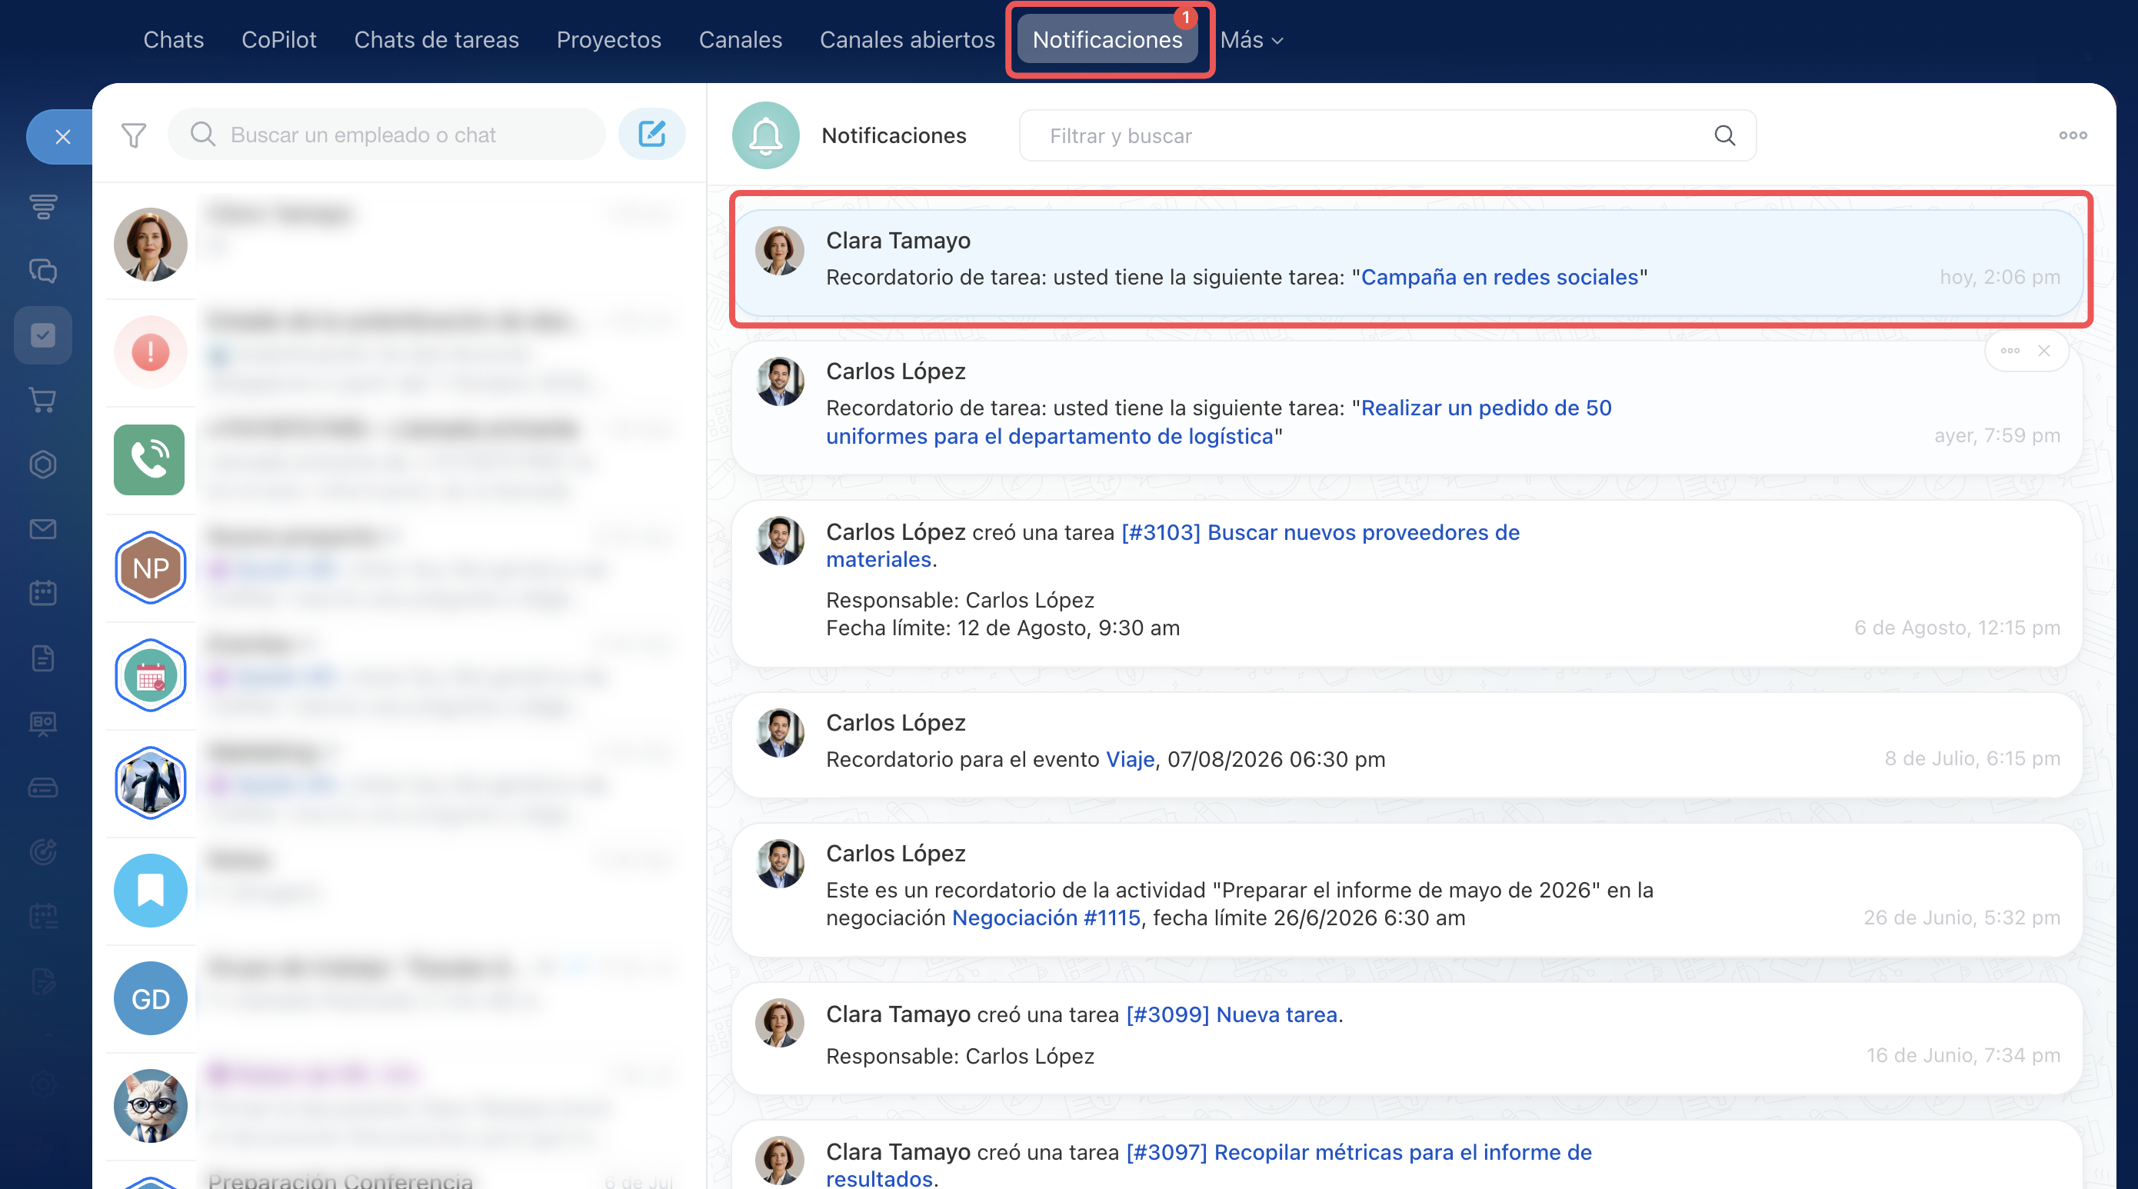
Task: Open options dots on Carlos López uniformes notification
Action: pyautogui.click(x=2010, y=351)
